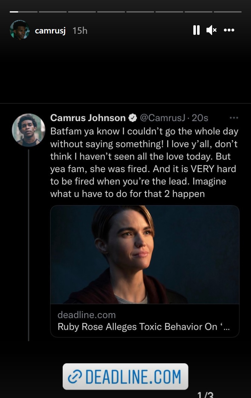This screenshot has height=398, width=251.
Task: Tap the DEADLINE.COM link sticker
Action: (x=125, y=376)
